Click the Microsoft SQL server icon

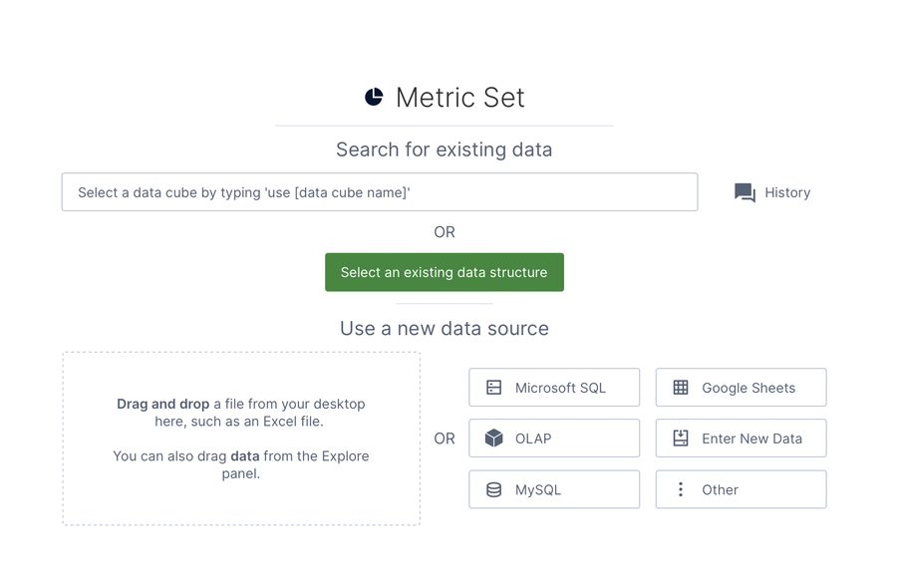[493, 387]
